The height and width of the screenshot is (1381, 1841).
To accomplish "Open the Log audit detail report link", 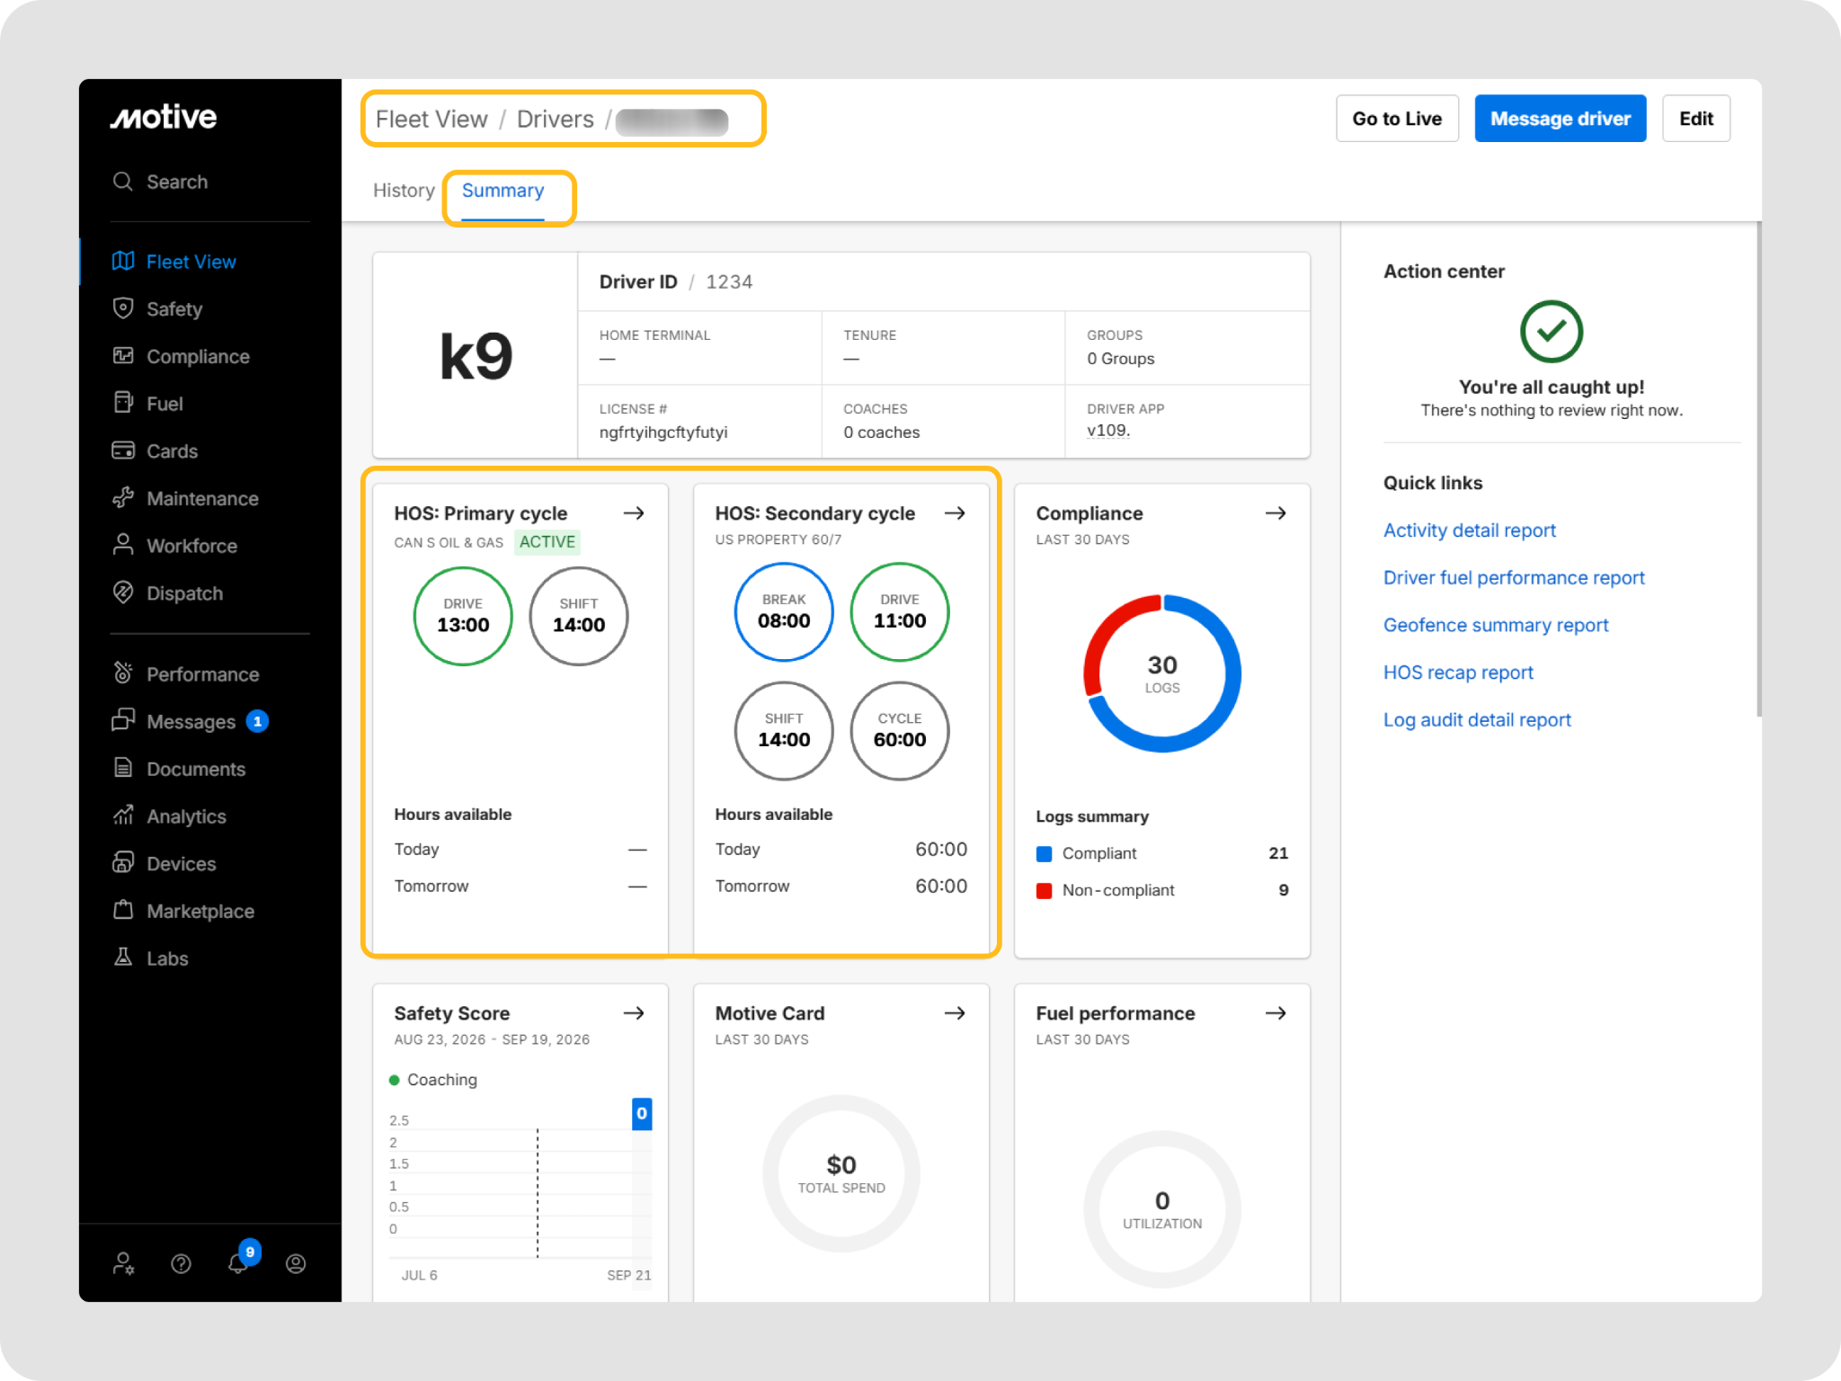I will point(1477,719).
